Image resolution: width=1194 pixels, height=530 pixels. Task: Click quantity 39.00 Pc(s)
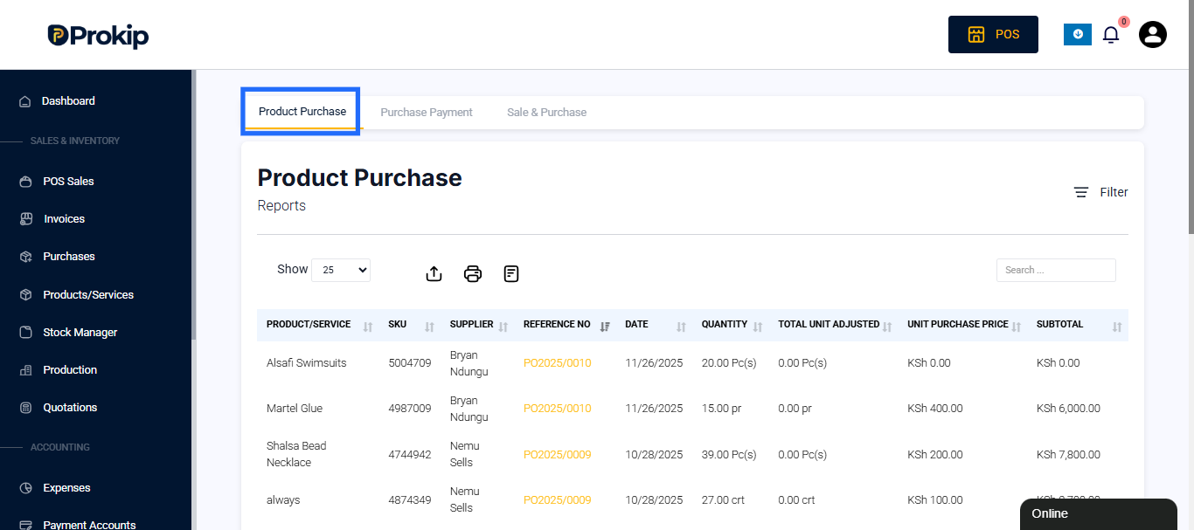tap(729, 455)
